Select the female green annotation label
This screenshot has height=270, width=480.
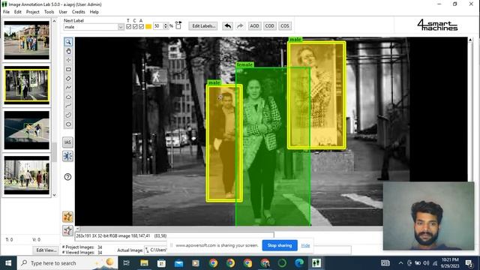point(244,64)
